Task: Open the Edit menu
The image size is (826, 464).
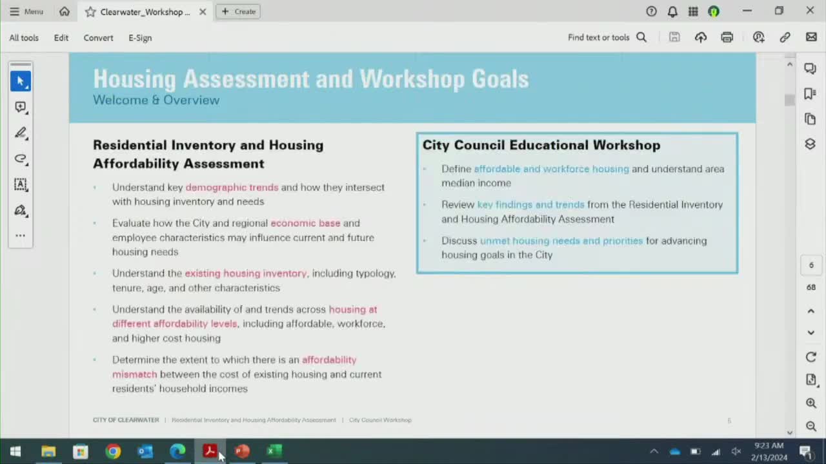Action: pos(61,37)
